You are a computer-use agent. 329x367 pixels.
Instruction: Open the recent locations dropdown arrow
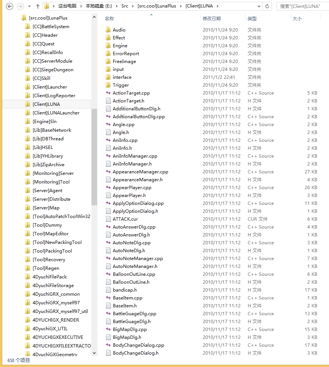[x=30, y=6]
